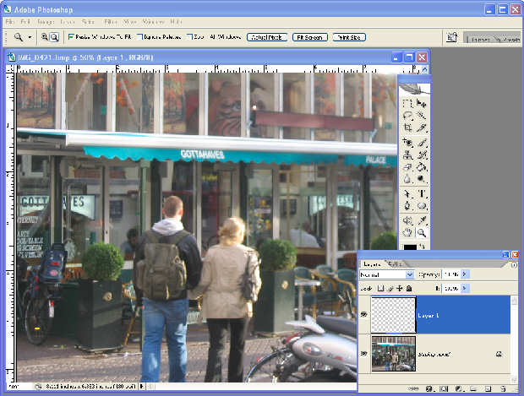This screenshot has height=396, width=524.
Task: Click new adjustment layer icon
Action: 459,388
